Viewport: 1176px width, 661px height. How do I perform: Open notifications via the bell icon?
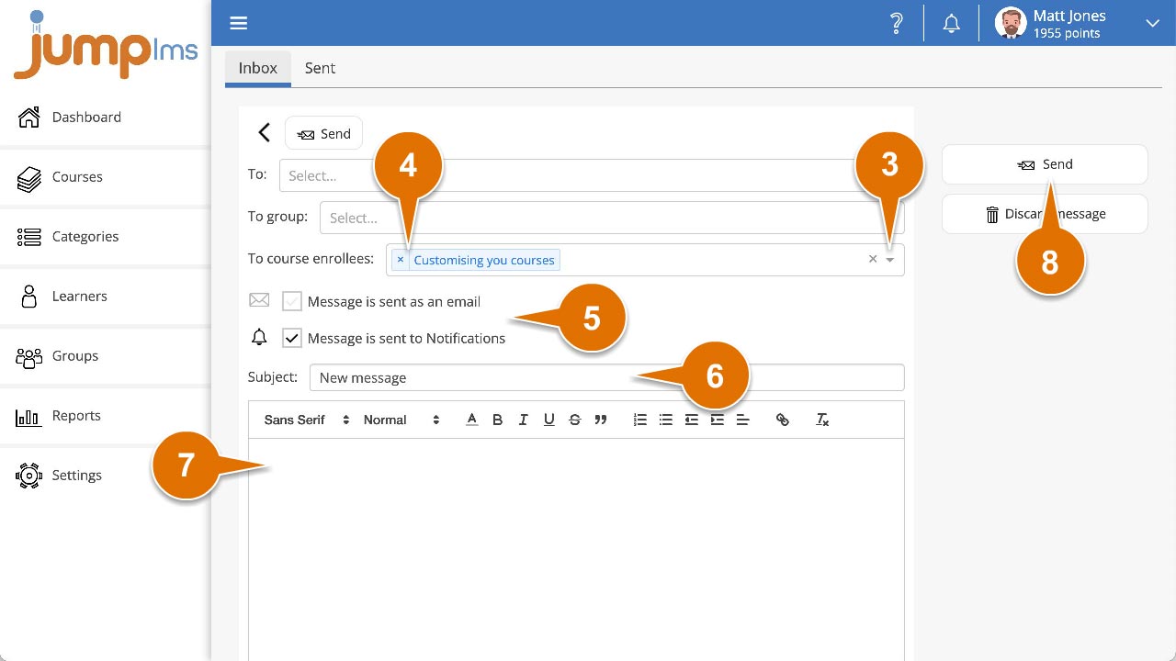pos(951,24)
